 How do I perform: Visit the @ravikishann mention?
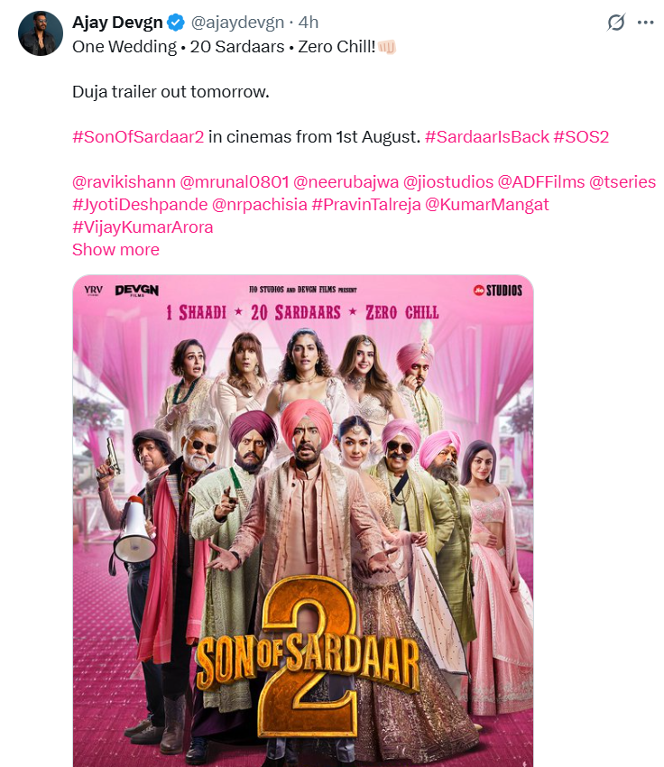coord(124,182)
